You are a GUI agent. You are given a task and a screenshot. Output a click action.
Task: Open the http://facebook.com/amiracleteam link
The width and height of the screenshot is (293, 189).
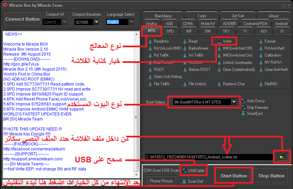pos(34,149)
